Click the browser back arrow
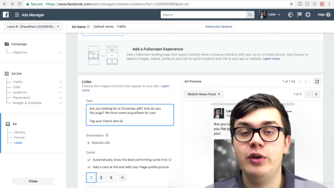 [5, 4]
